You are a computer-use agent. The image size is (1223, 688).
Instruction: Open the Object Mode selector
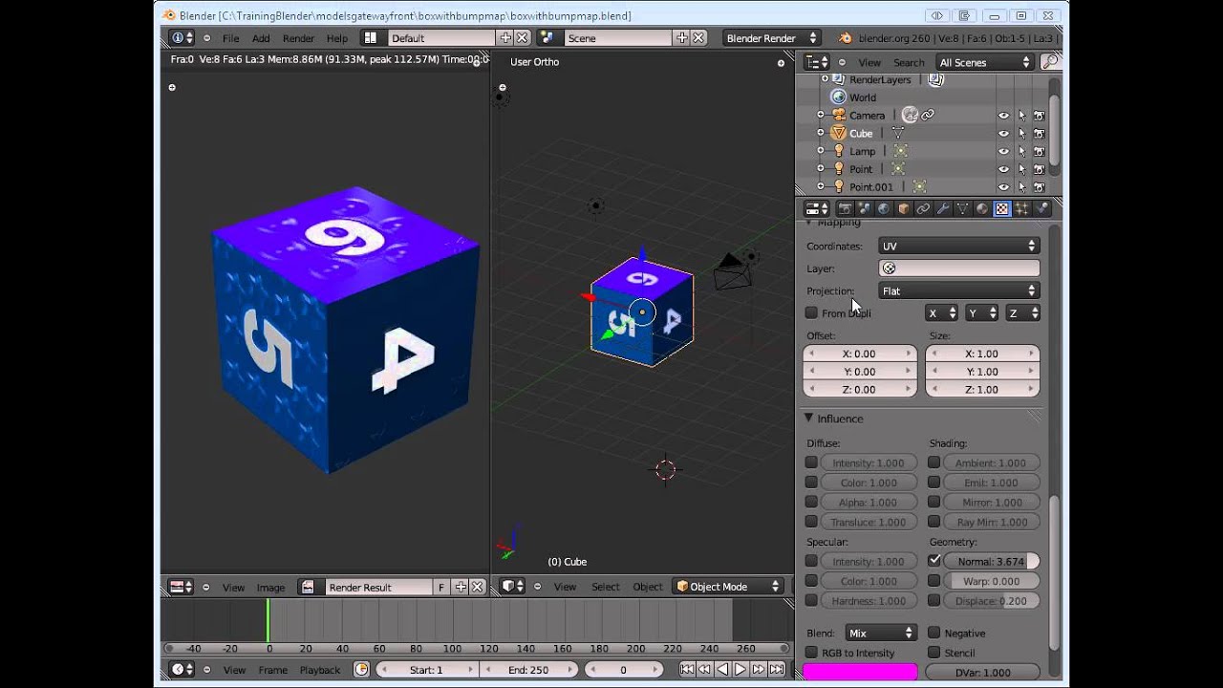(x=728, y=587)
